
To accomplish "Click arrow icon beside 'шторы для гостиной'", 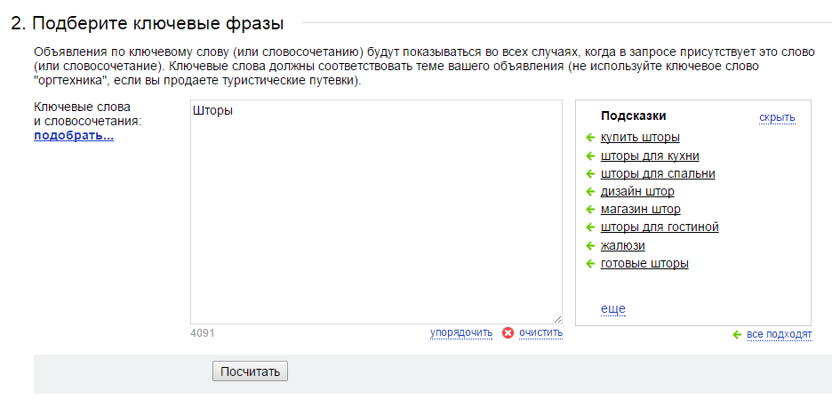I will pyautogui.click(x=589, y=227).
